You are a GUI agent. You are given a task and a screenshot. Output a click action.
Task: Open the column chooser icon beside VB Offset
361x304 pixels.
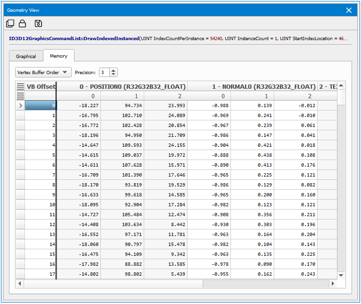click(x=20, y=86)
